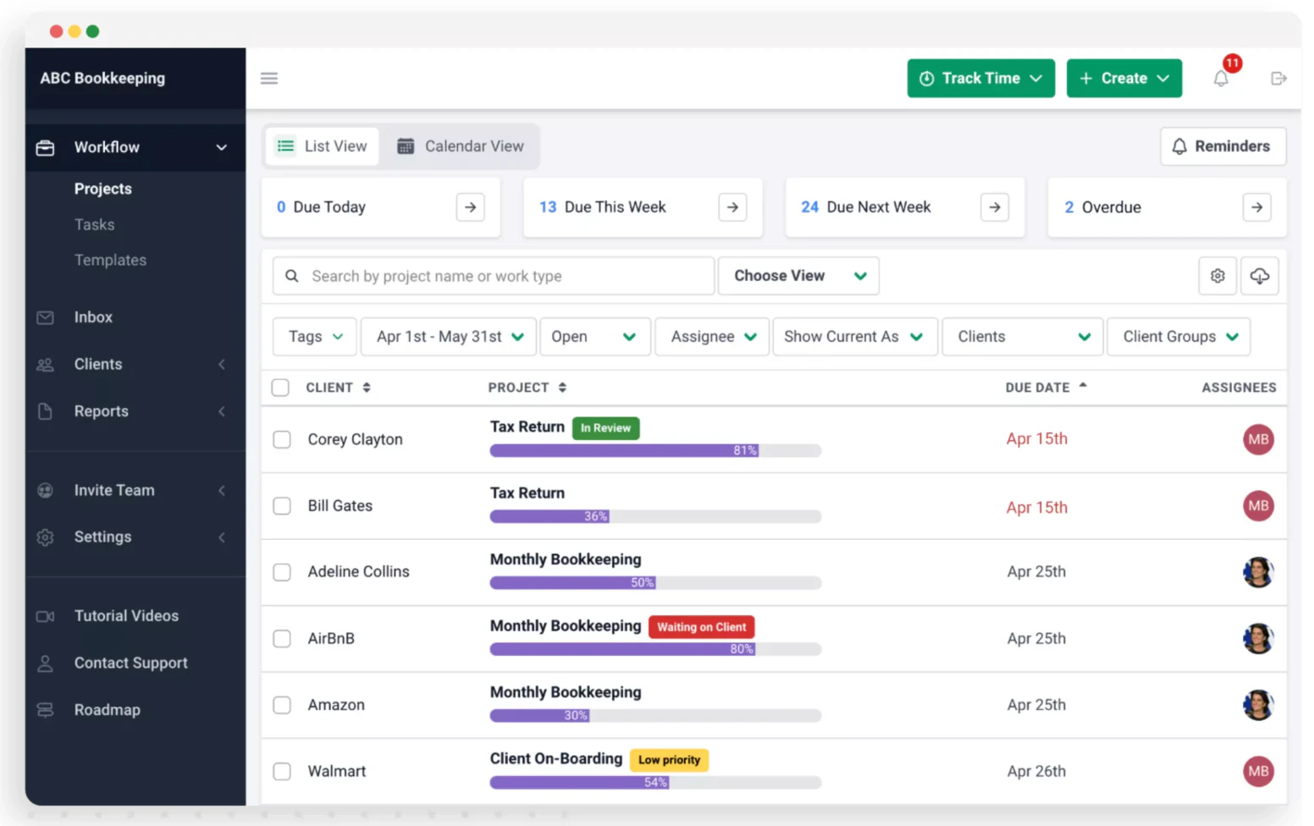1314x826 pixels.
Task: Click the Due Today arrow button
Action: [471, 207]
